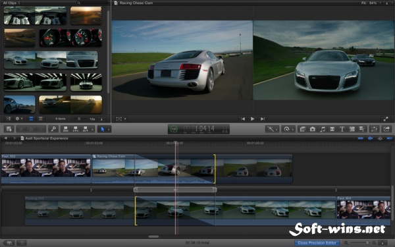The width and height of the screenshot is (395, 247).
Task: Open the viewer Fit zoom percentage menu
Action: click(371, 3)
